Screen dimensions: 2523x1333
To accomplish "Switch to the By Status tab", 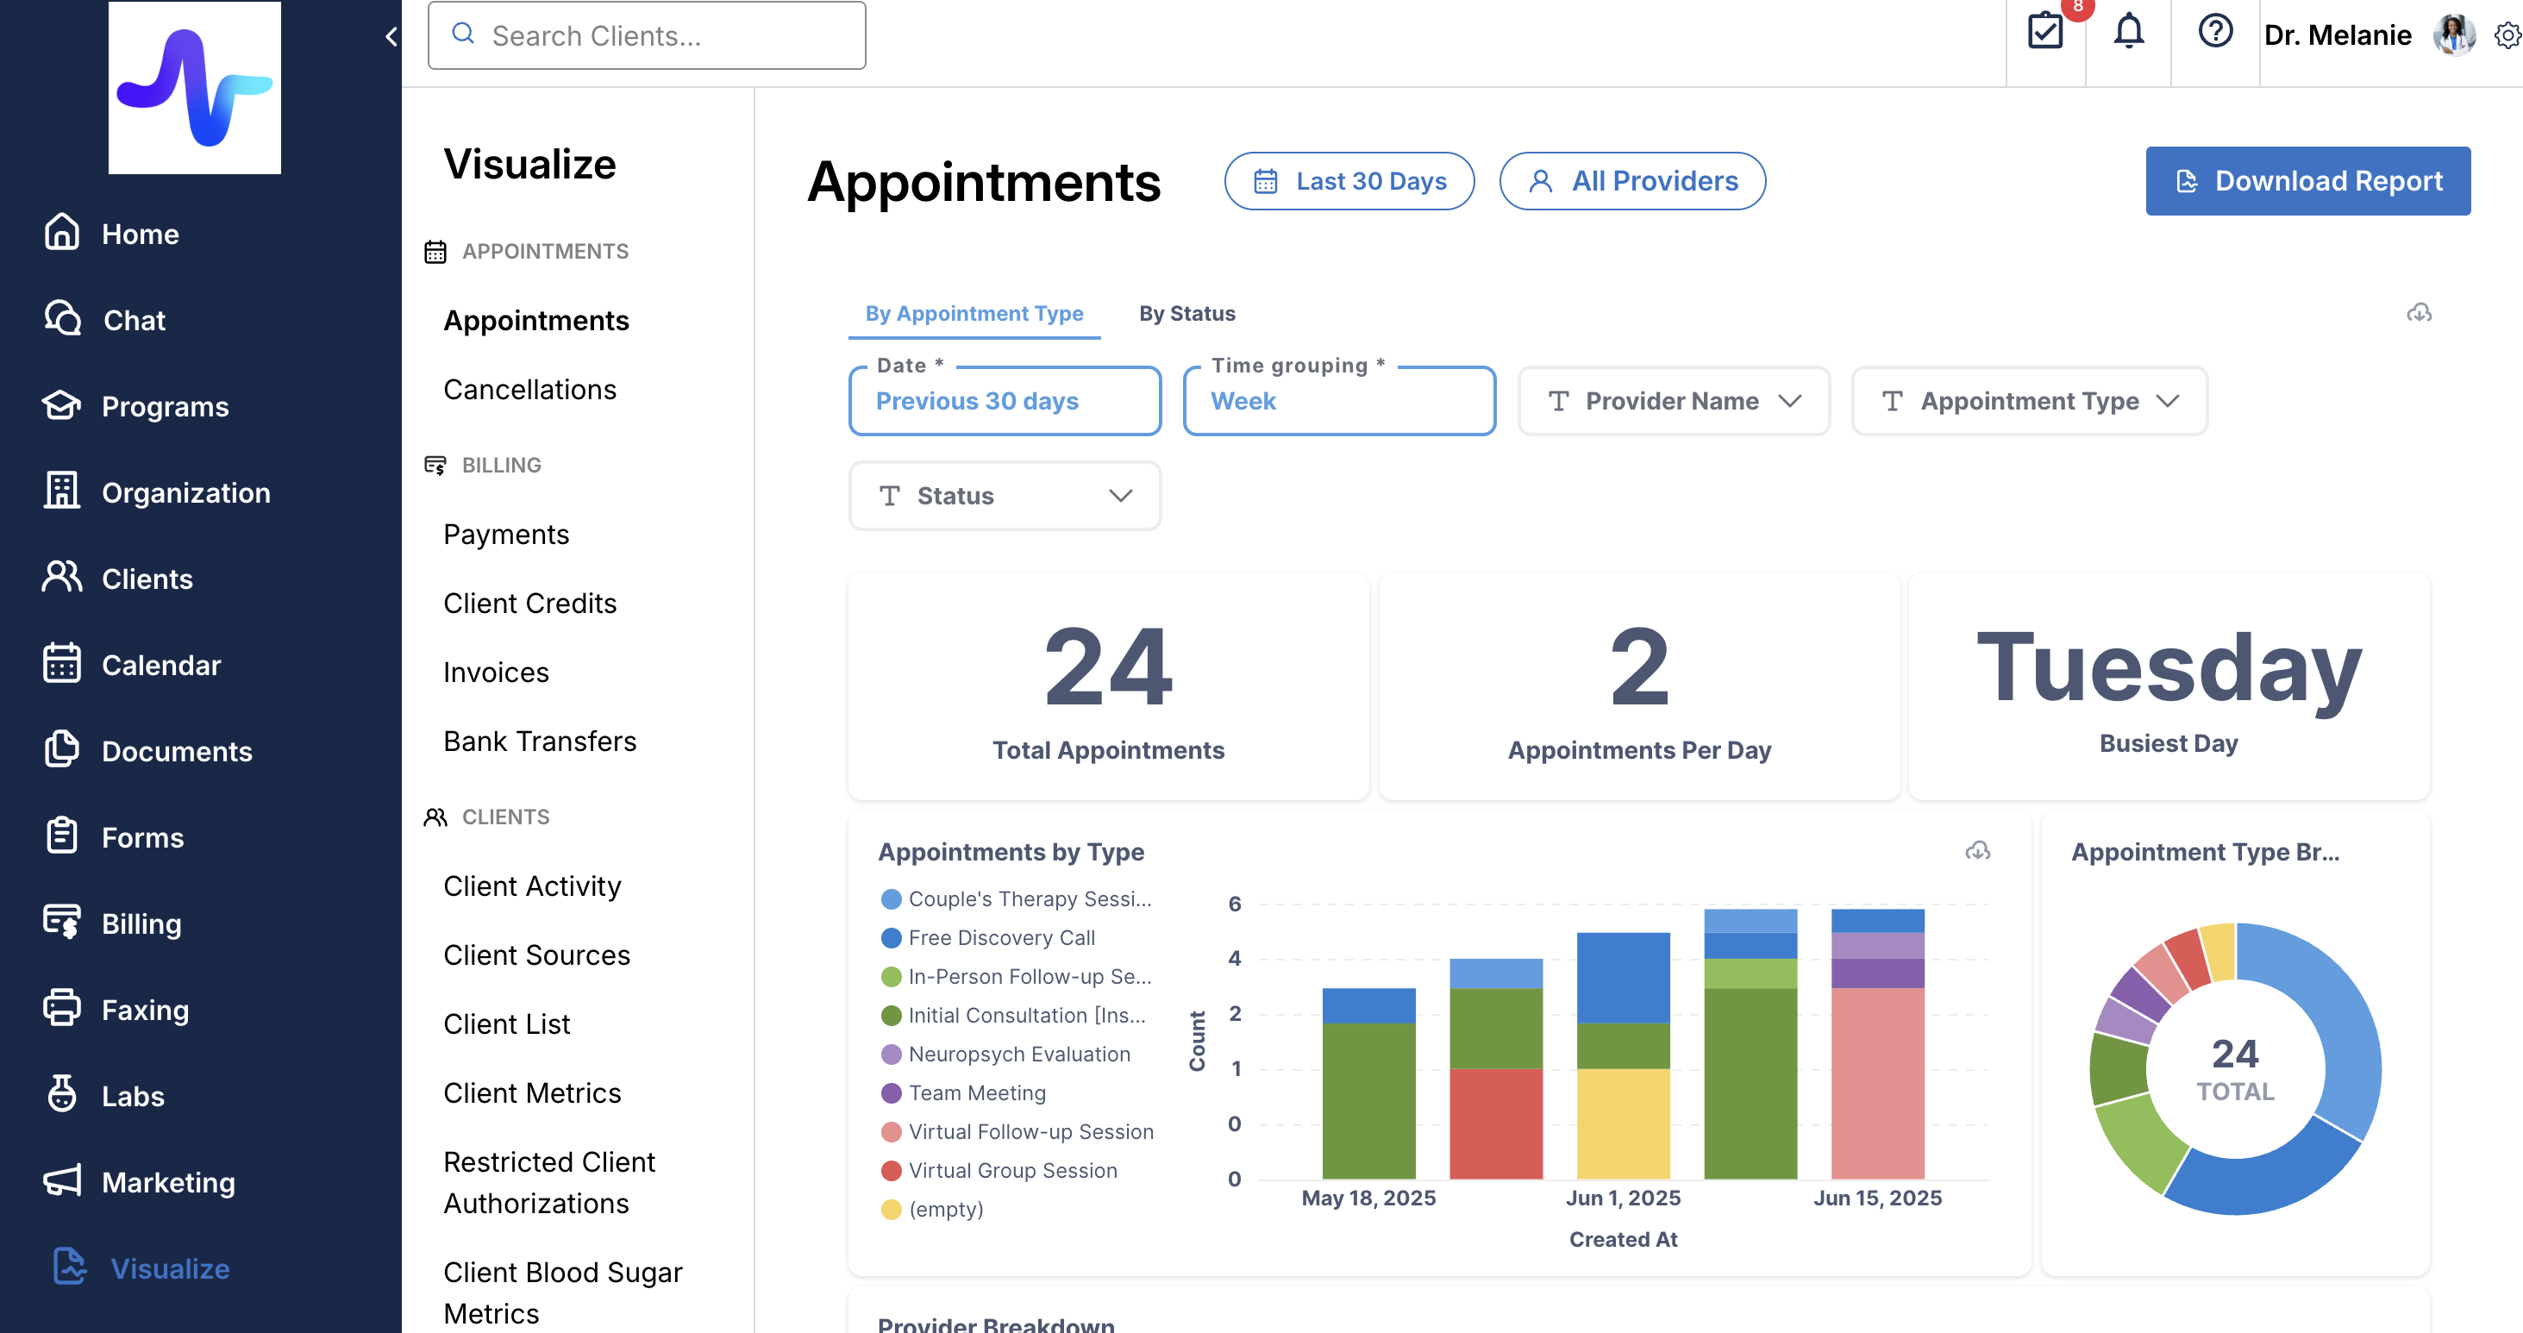I will (x=1186, y=313).
